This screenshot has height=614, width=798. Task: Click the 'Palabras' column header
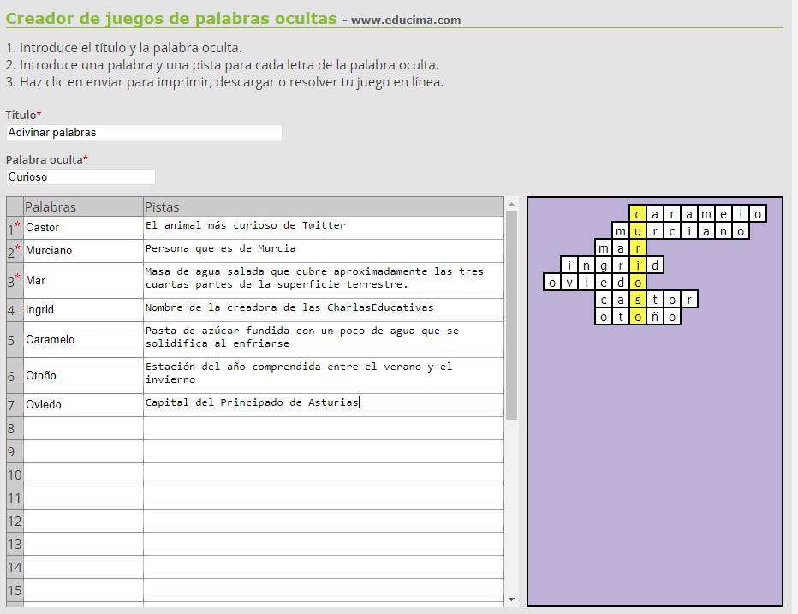pos(83,206)
